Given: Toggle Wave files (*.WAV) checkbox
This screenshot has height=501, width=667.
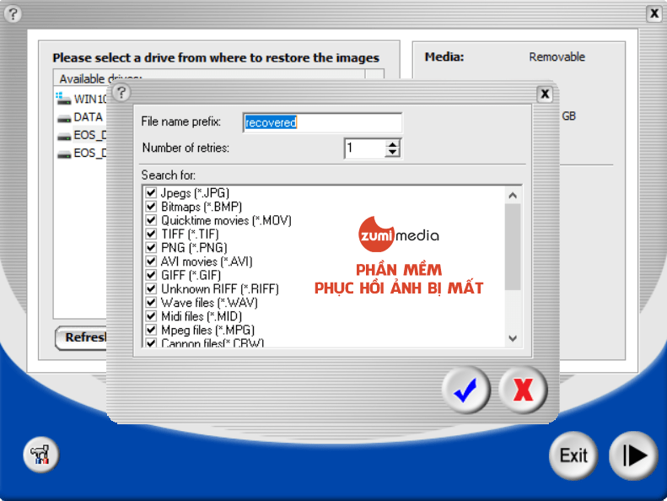Looking at the screenshot, I should (x=151, y=302).
